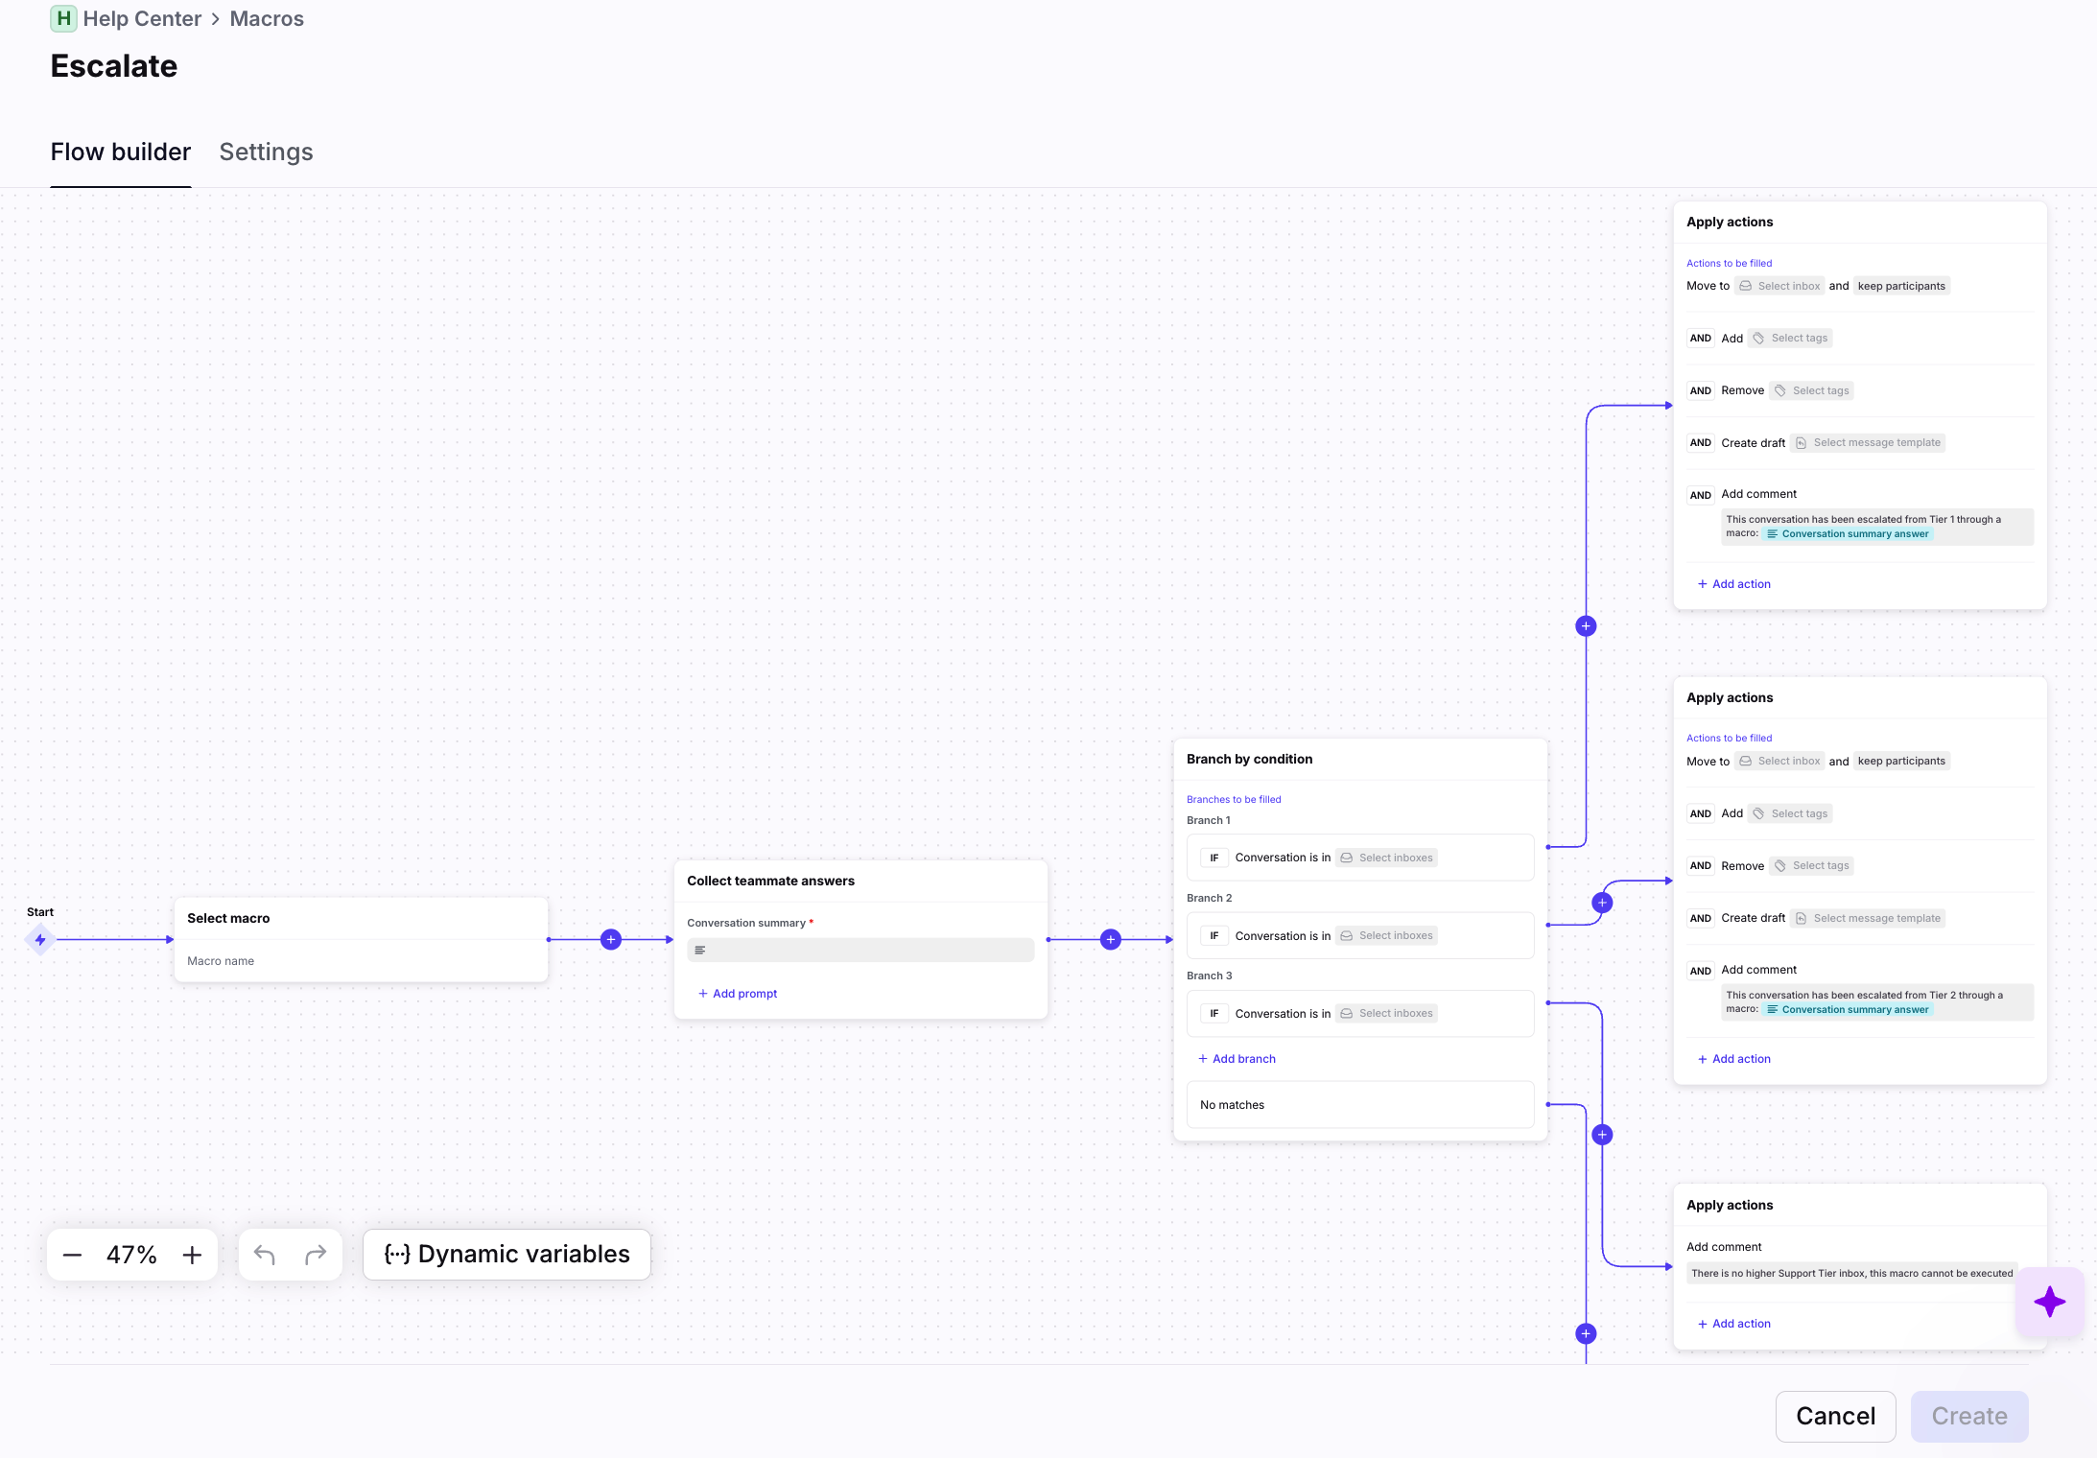Click Add branch link

tap(1237, 1059)
